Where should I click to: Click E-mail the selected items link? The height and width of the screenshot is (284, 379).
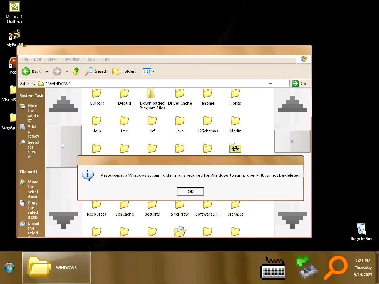click(30, 228)
